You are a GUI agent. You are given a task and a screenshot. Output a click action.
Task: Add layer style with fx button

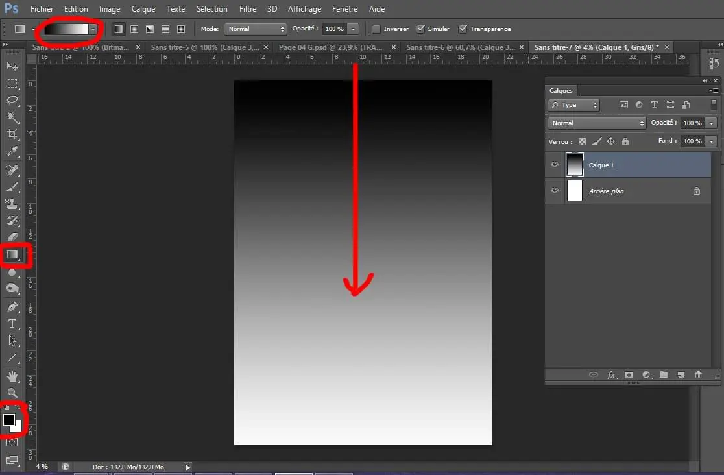(612, 374)
